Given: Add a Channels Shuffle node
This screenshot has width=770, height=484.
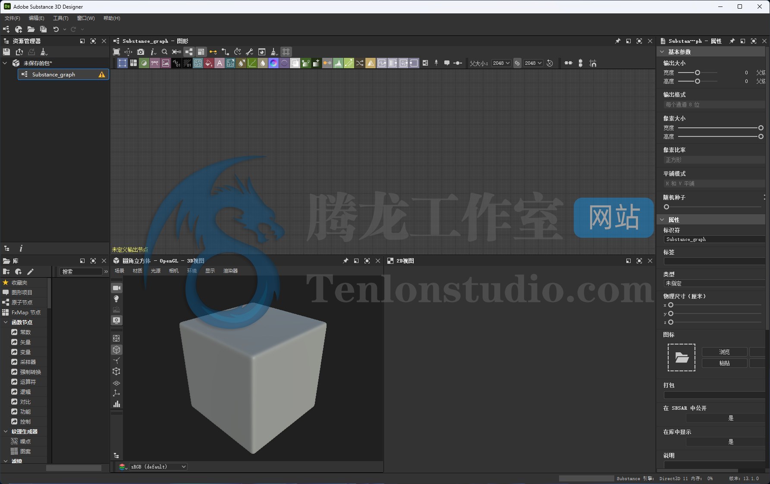Looking at the screenshot, I should pyautogui.click(x=360, y=63).
